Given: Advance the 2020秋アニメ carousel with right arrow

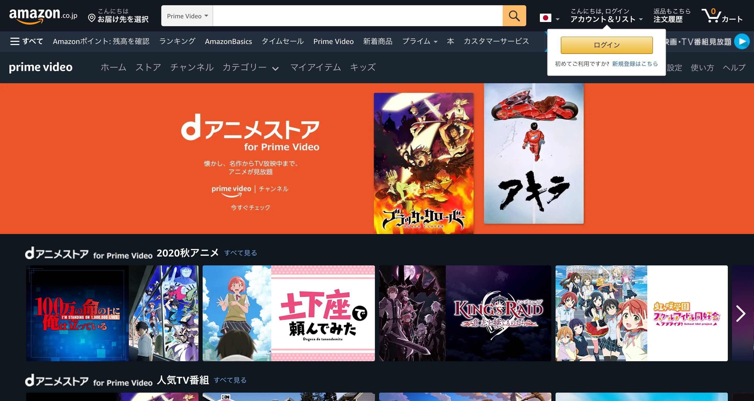Looking at the screenshot, I should pyautogui.click(x=741, y=314).
